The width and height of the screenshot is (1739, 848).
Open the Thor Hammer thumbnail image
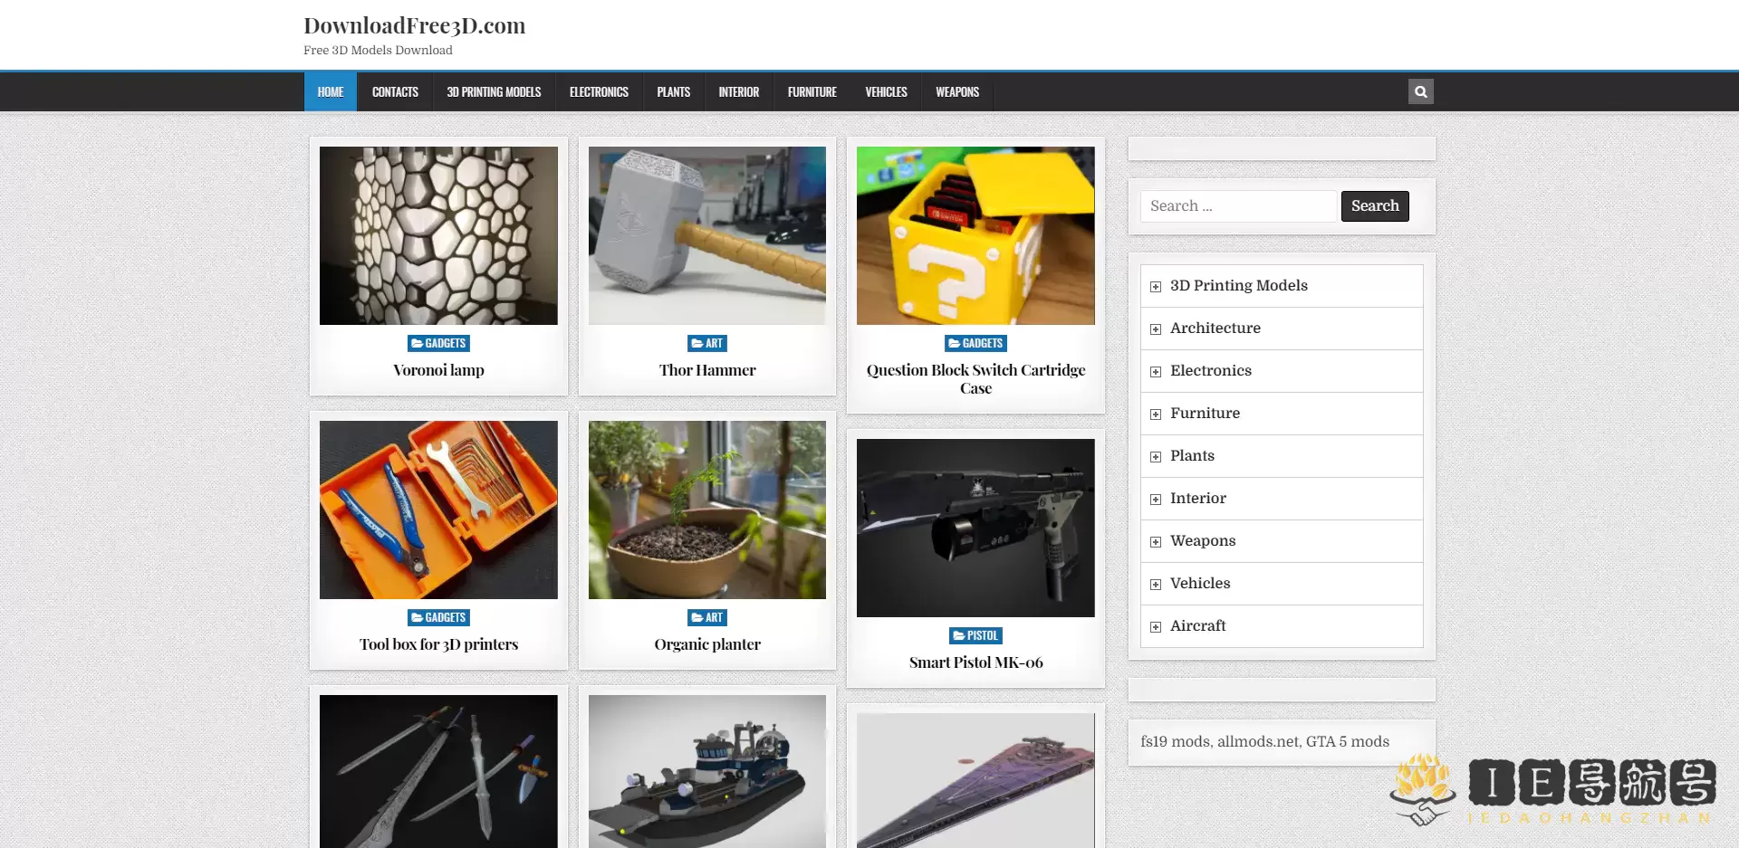pyautogui.click(x=707, y=235)
